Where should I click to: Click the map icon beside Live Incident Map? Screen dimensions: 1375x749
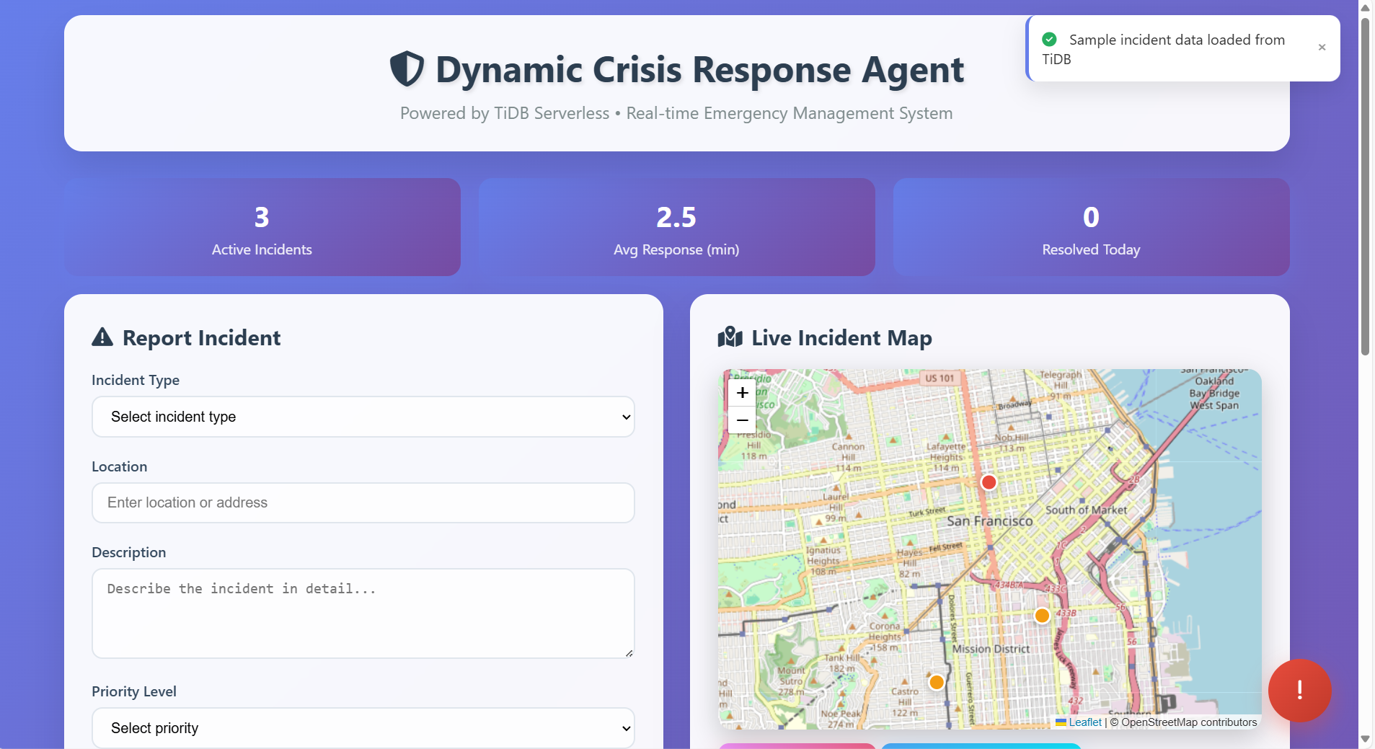[x=730, y=337]
